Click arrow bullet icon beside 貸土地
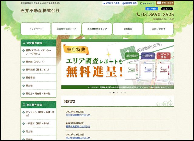The width and height of the screenshot is (194, 141). coord(24,86)
